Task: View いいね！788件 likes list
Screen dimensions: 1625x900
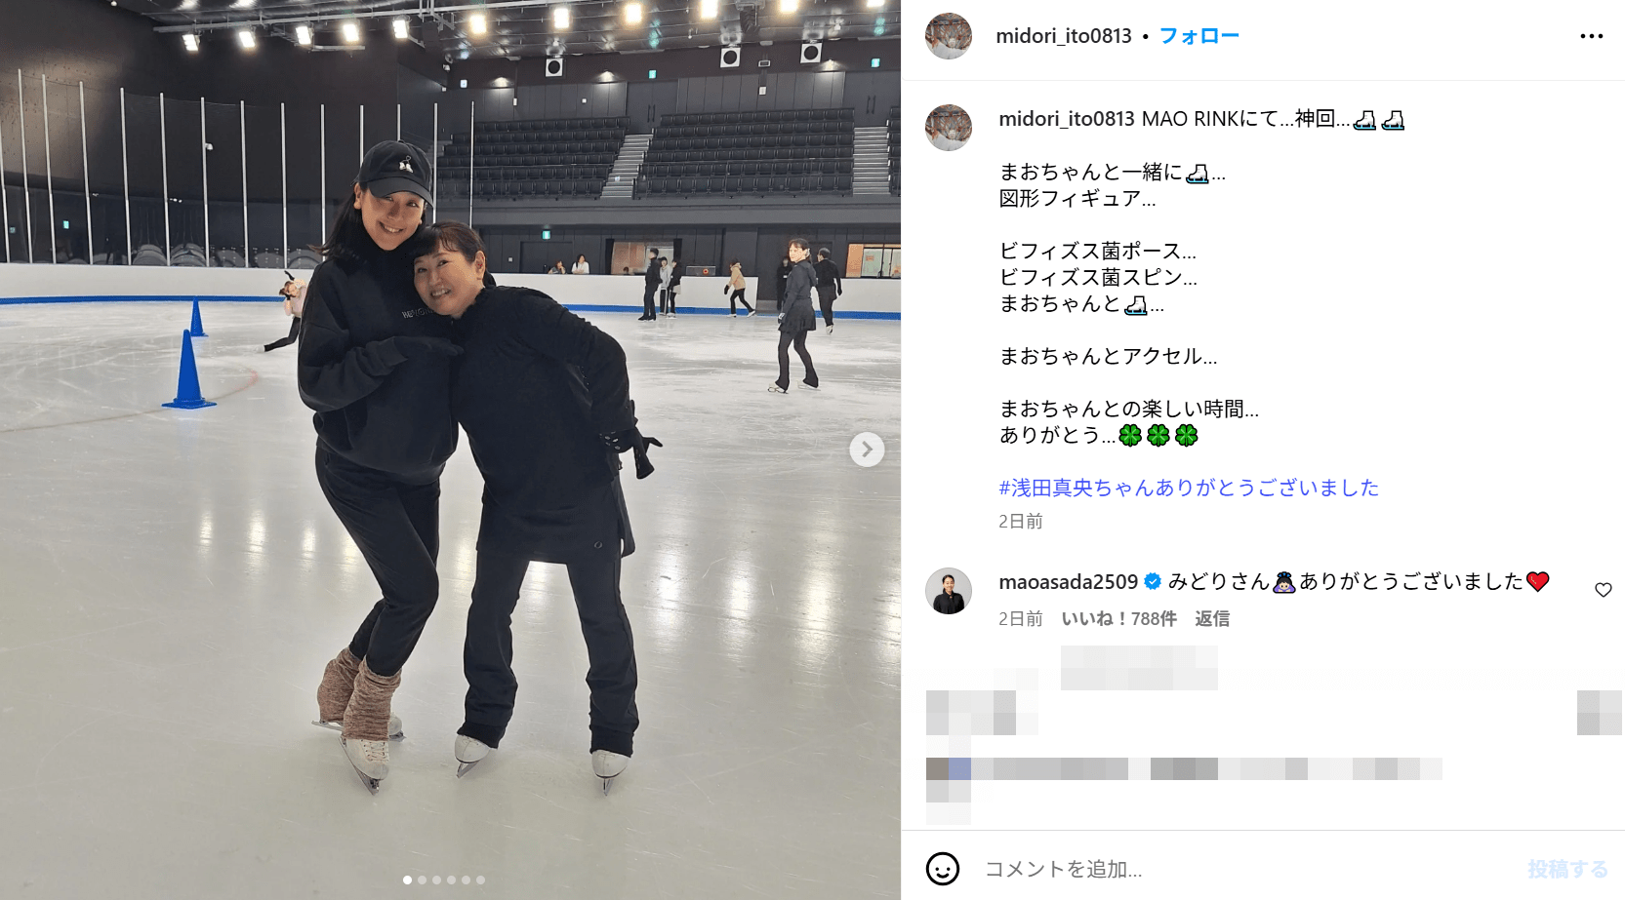Action: [x=1118, y=619]
